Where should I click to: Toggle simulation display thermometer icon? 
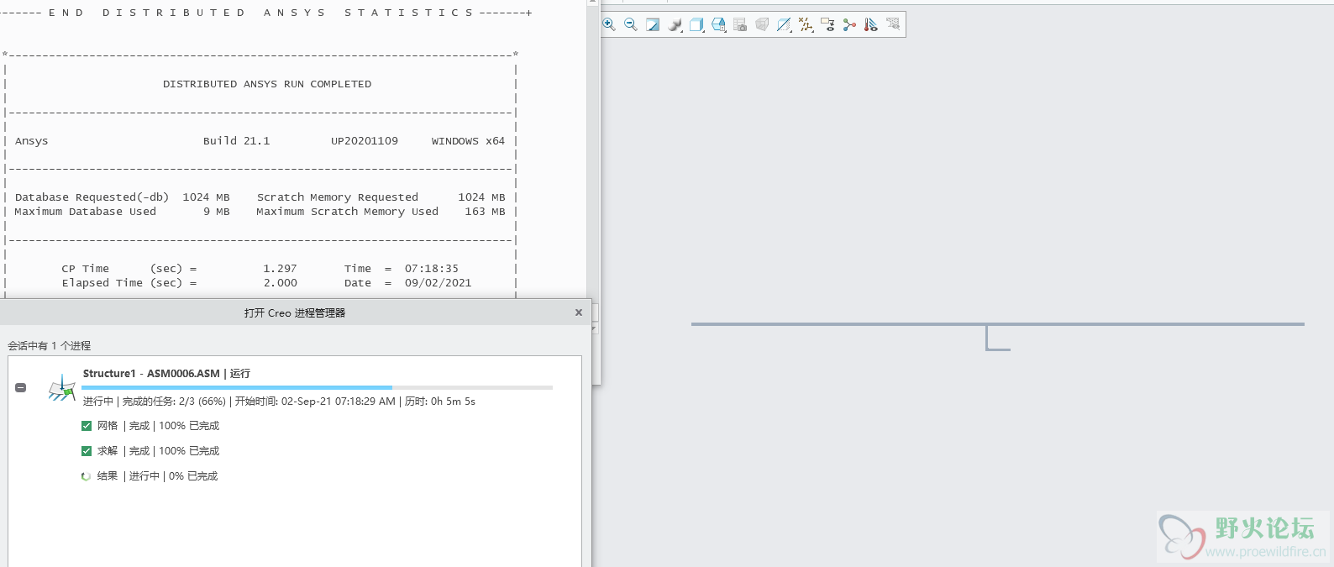[x=871, y=25]
